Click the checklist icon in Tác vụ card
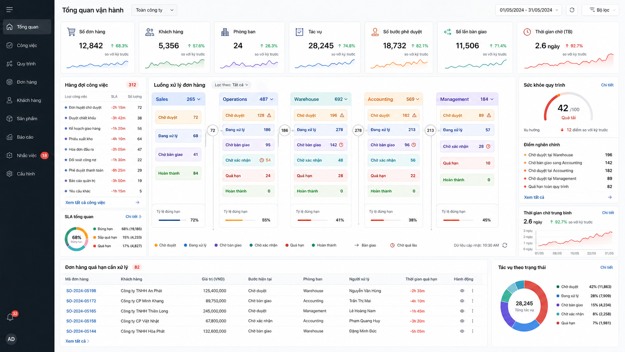The height and width of the screenshot is (352, 625). click(299, 32)
